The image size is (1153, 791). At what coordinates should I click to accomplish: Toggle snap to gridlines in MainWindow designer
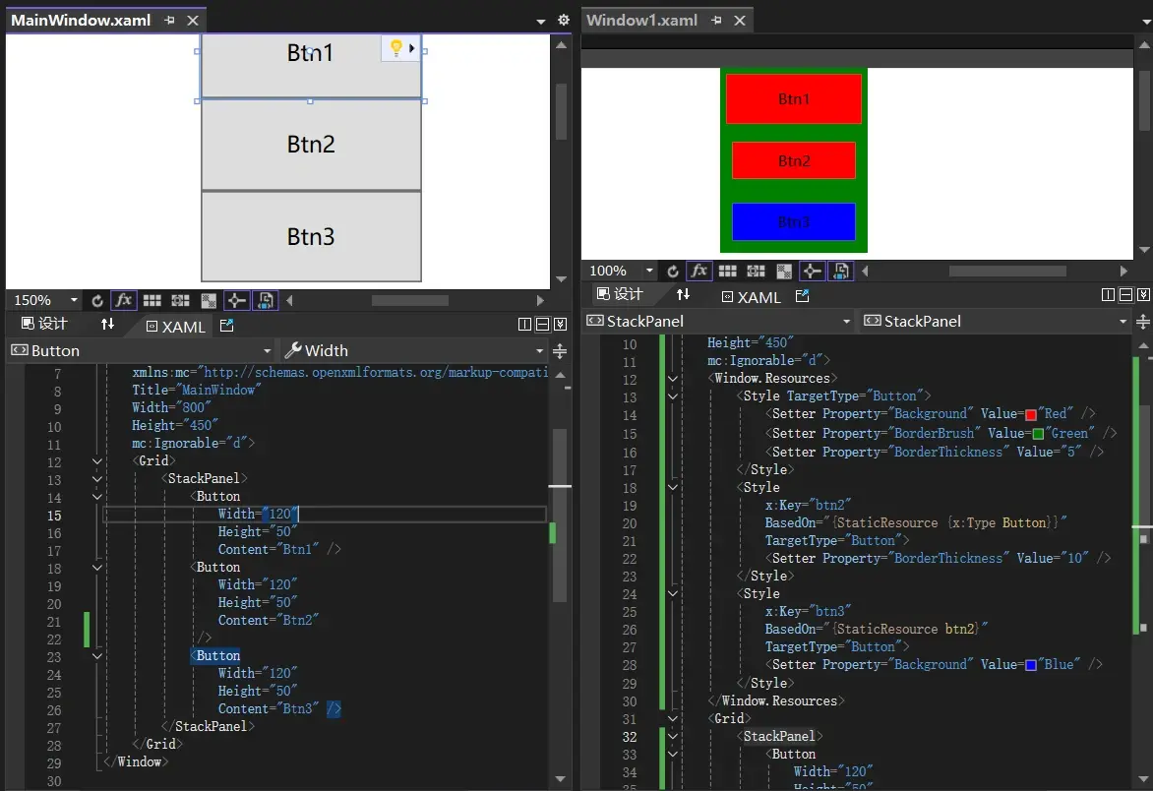point(180,301)
